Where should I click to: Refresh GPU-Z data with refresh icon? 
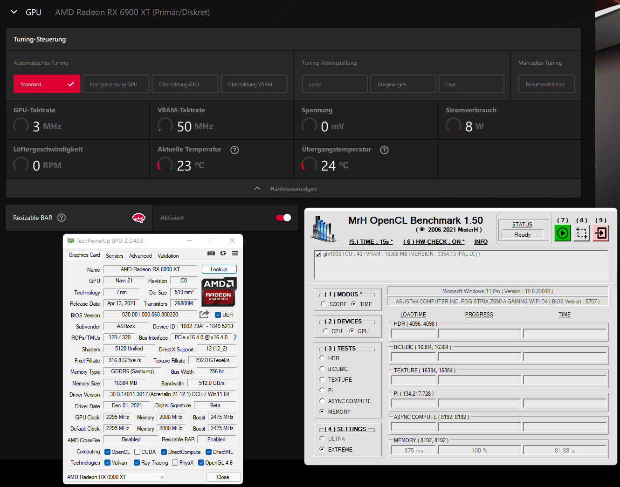[223, 253]
